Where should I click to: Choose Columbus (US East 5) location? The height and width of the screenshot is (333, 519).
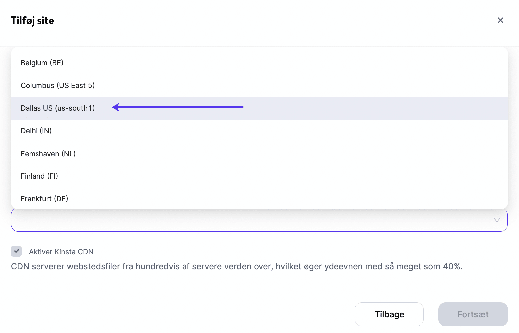(57, 85)
